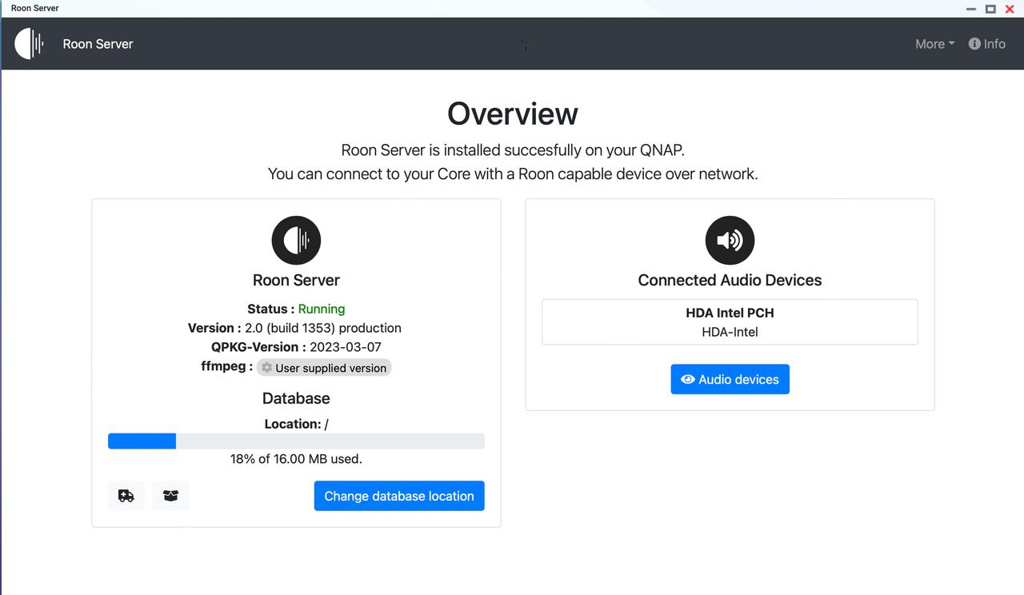Image resolution: width=1024 pixels, height=595 pixels.
Task: Click the 18% of 16.00 MB used text
Action: 296,459
